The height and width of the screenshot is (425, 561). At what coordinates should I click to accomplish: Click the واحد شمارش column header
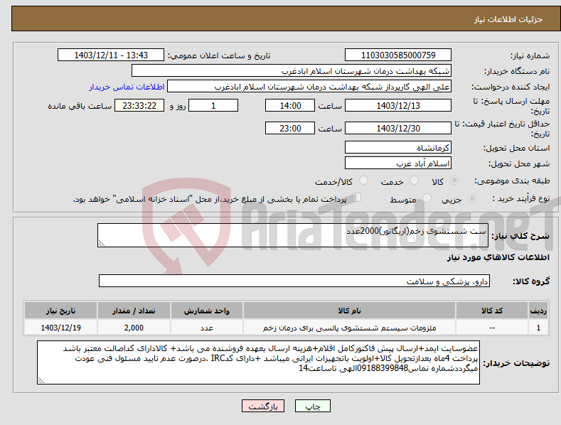pos(207,311)
